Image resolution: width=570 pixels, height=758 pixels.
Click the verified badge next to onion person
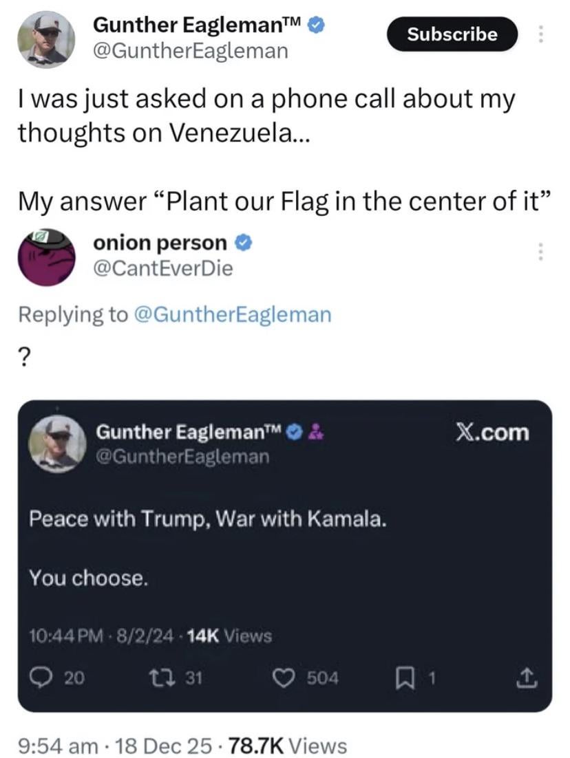coord(243,243)
